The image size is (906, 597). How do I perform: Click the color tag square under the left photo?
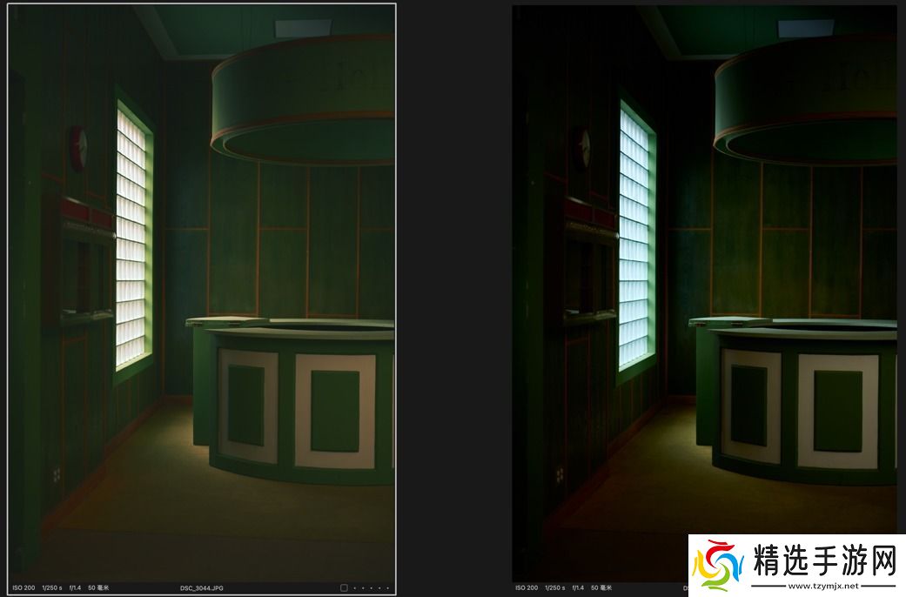pyautogui.click(x=344, y=588)
